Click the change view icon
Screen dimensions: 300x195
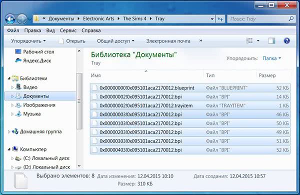tap(249, 41)
